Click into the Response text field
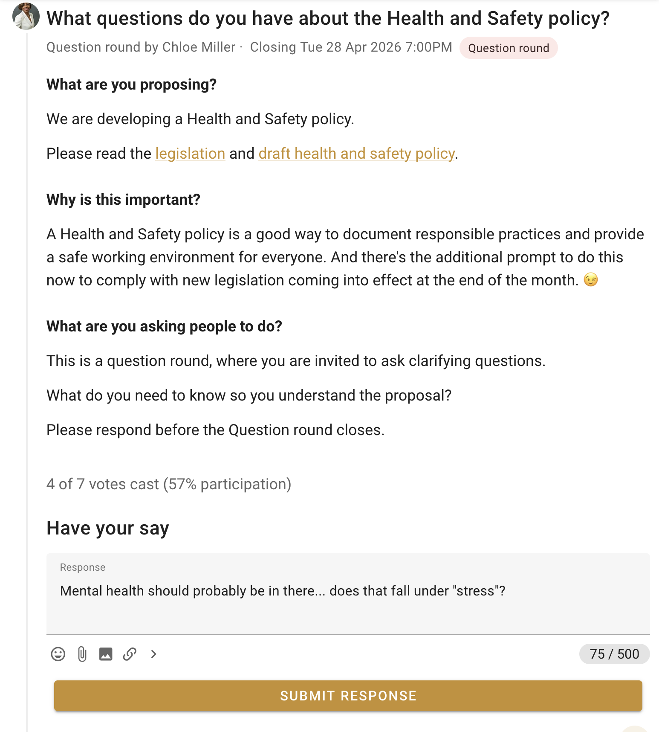The width and height of the screenshot is (659, 732). [348, 594]
